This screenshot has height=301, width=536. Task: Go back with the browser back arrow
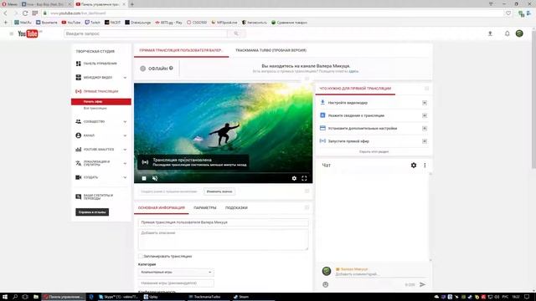pos(6,13)
